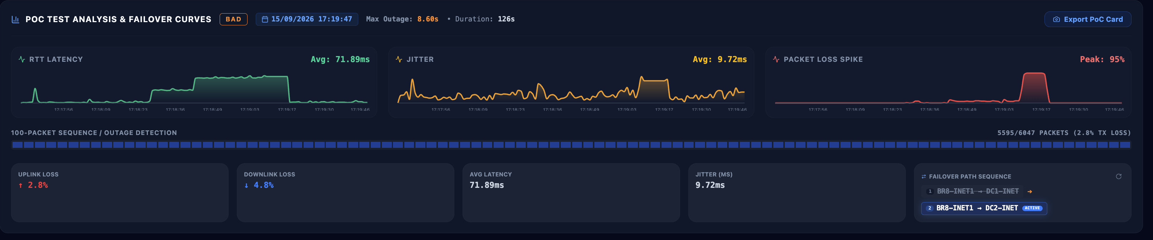The image size is (1153, 240).
Task: Click the RTT Latency pulse icon
Action: pyautogui.click(x=21, y=59)
